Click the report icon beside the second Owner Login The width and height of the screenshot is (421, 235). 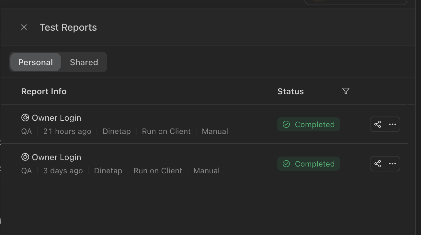point(25,157)
